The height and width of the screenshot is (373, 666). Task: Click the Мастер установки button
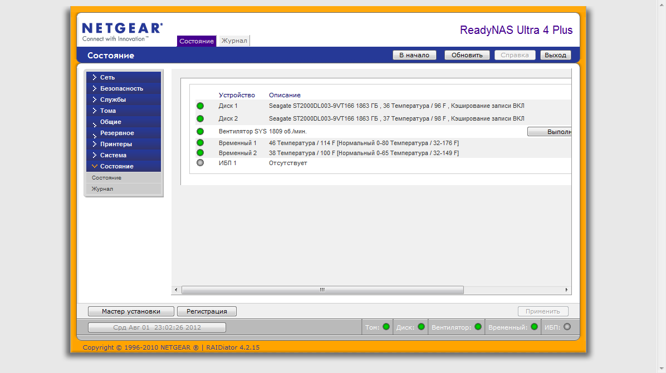(x=131, y=311)
